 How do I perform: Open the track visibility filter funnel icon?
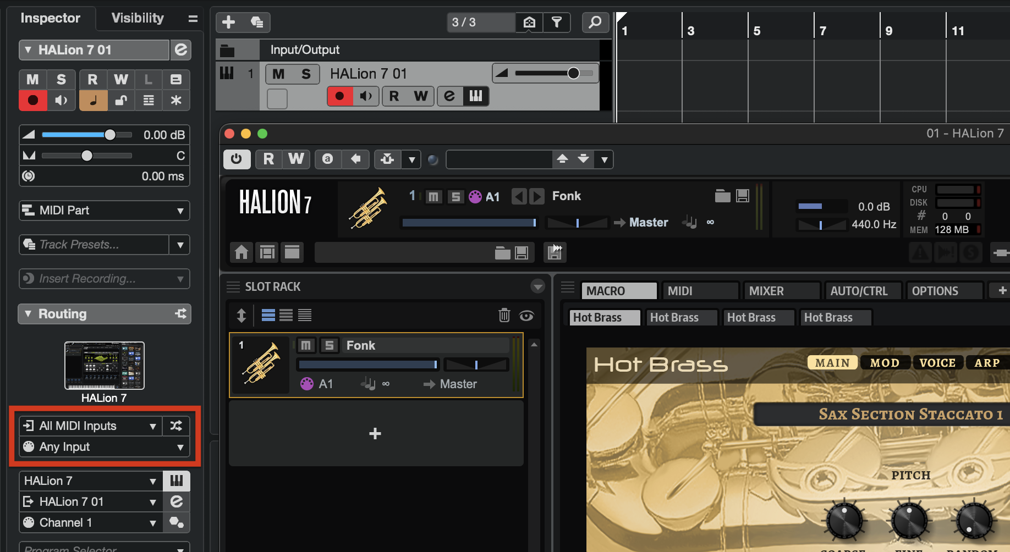pos(557,22)
